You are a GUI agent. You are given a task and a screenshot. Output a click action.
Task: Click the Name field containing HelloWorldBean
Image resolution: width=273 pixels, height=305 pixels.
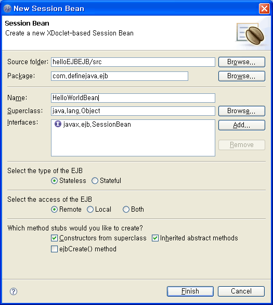pos(133,98)
